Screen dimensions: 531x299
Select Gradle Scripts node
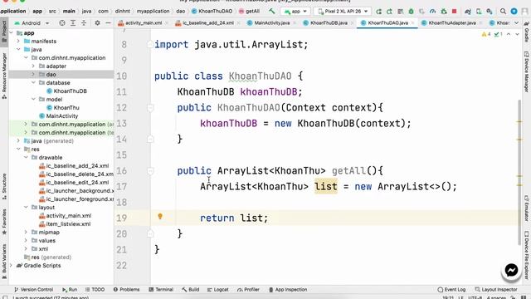click(x=38, y=266)
